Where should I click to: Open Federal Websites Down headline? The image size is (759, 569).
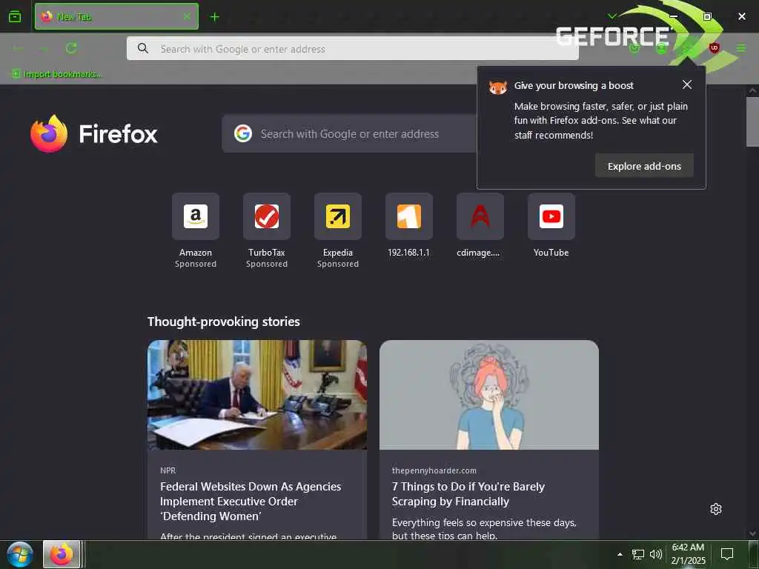click(251, 502)
